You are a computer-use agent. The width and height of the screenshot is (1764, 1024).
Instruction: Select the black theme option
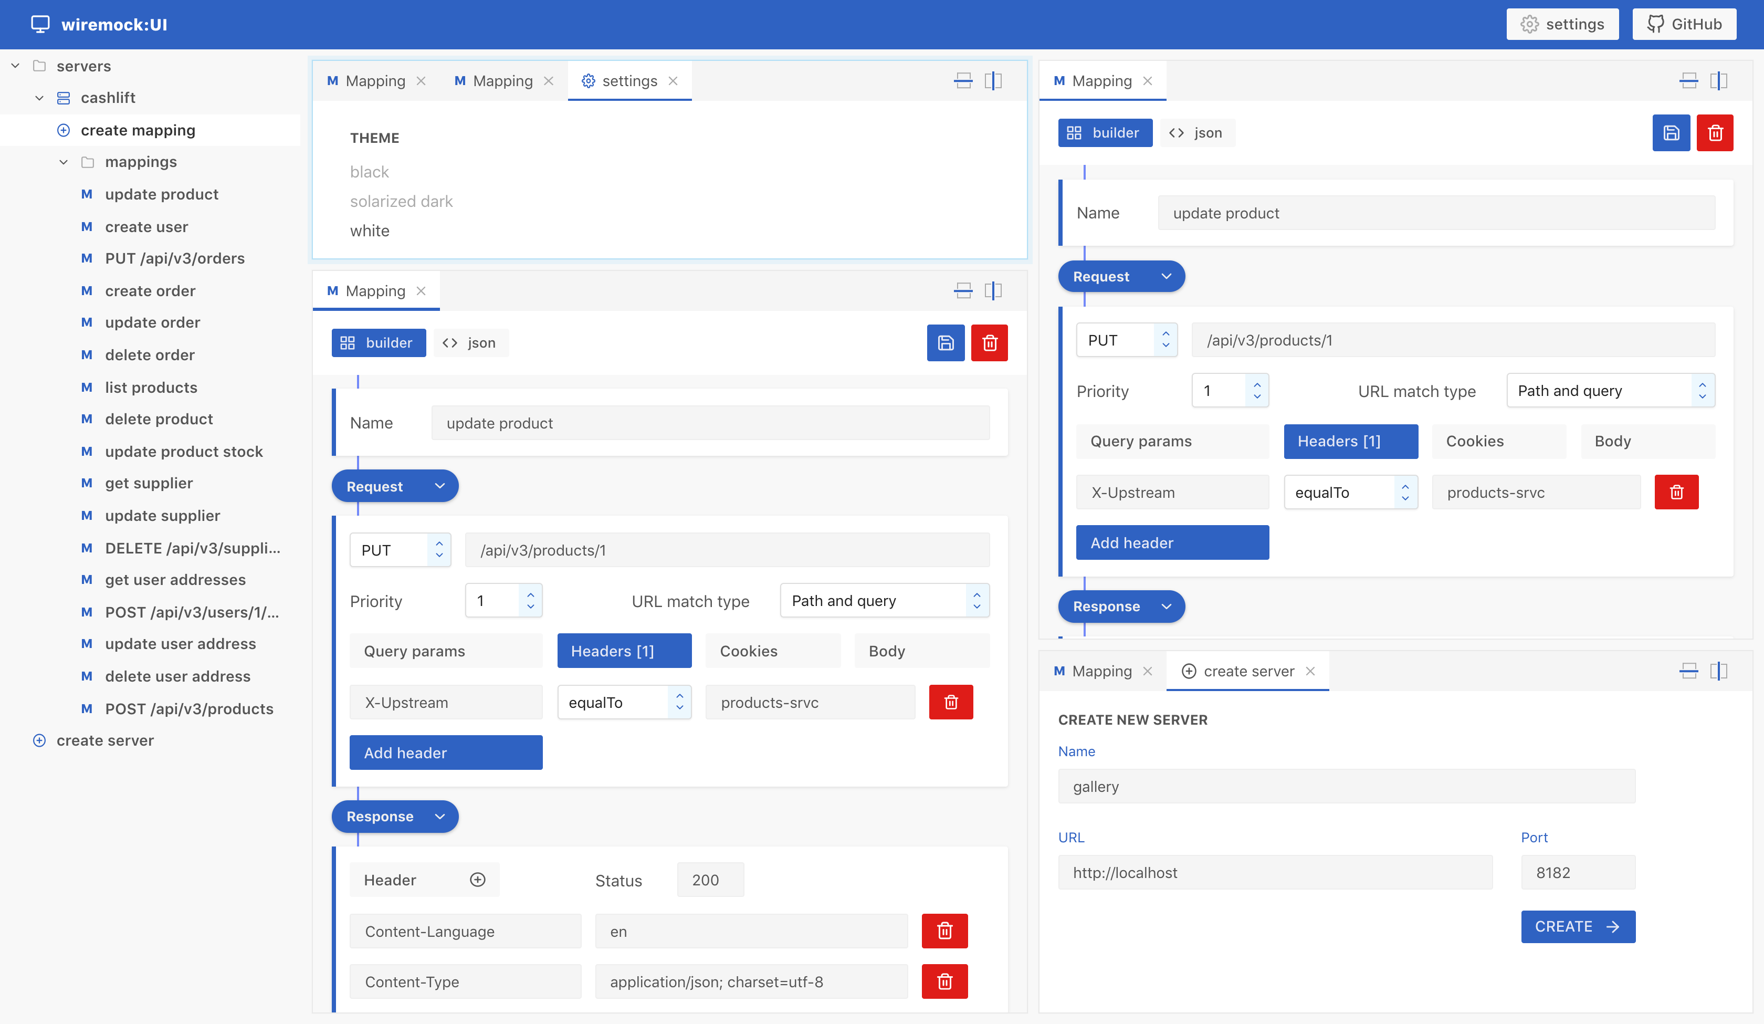click(369, 172)
